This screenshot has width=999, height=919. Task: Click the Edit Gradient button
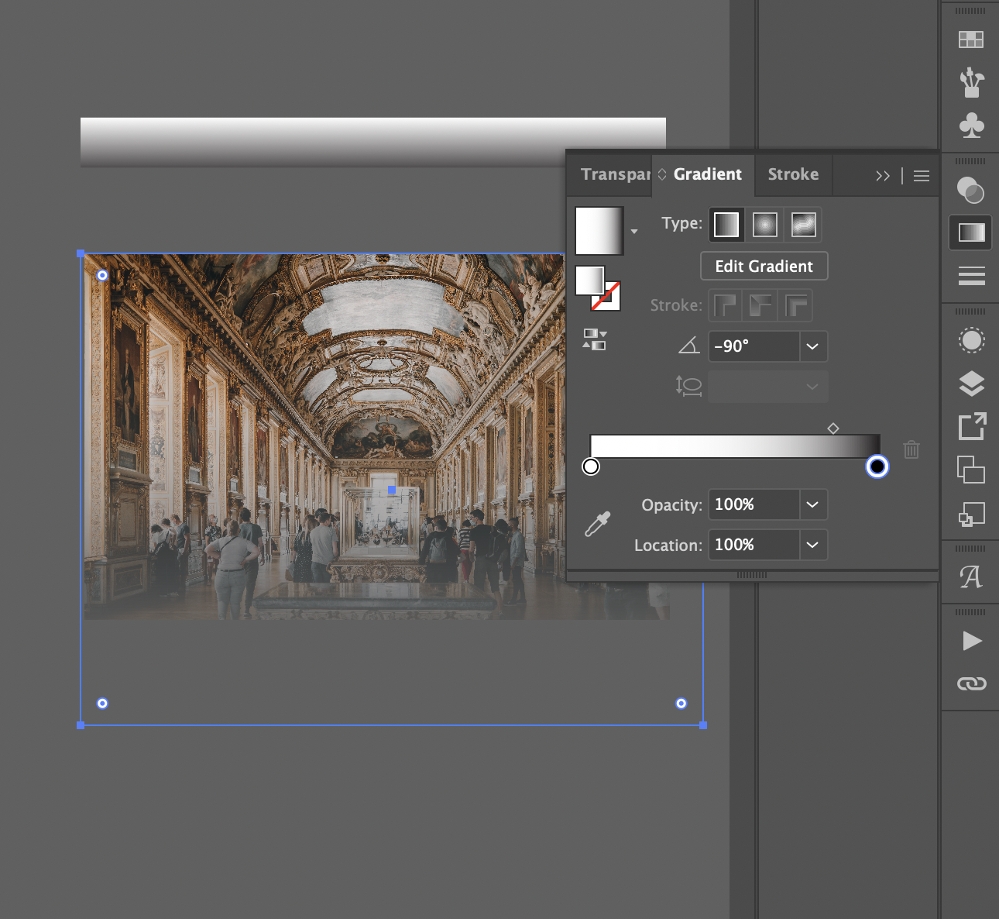(x=764, y=266)
